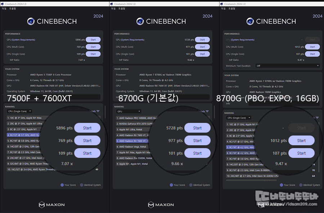Click ranking scrollbar in middle window

point(215,112)
